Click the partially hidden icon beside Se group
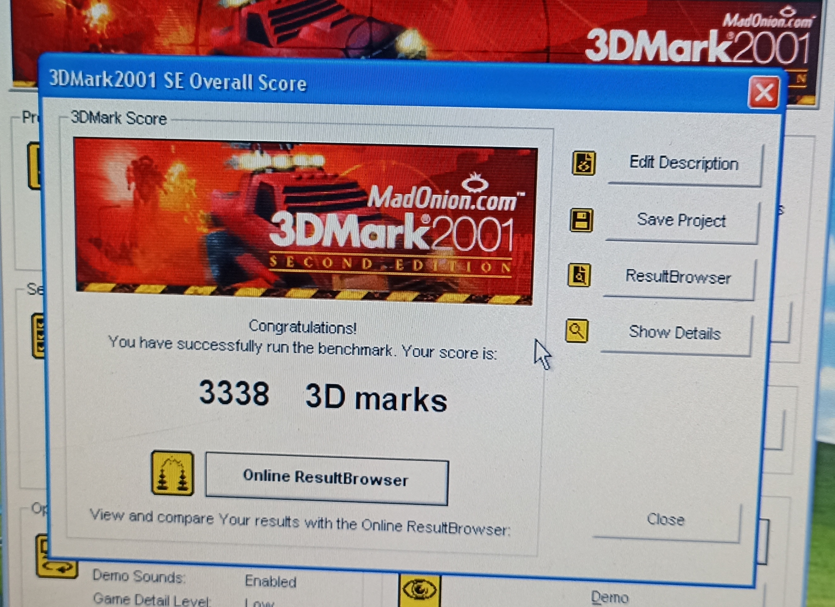 38,335
